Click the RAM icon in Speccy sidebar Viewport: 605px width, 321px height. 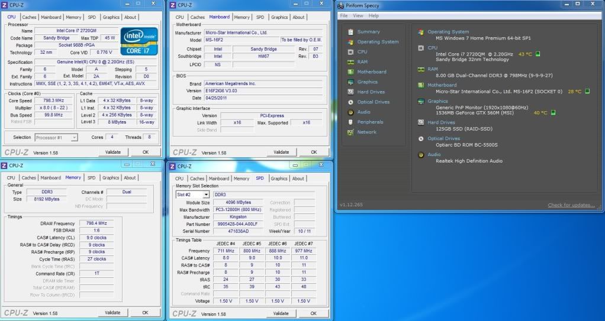click(350, 61)
